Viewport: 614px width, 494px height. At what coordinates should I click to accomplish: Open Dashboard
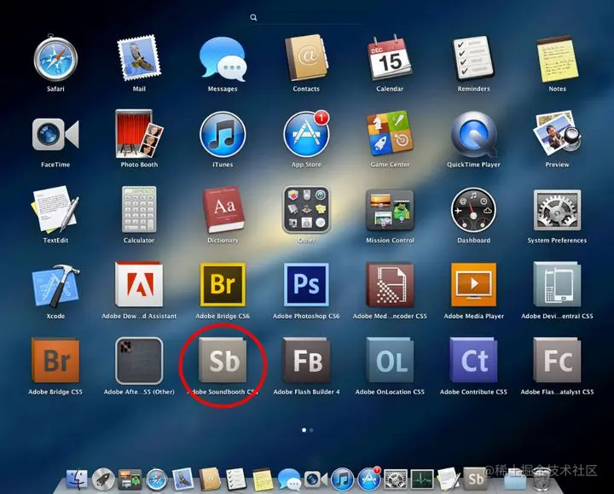(473, 210)
